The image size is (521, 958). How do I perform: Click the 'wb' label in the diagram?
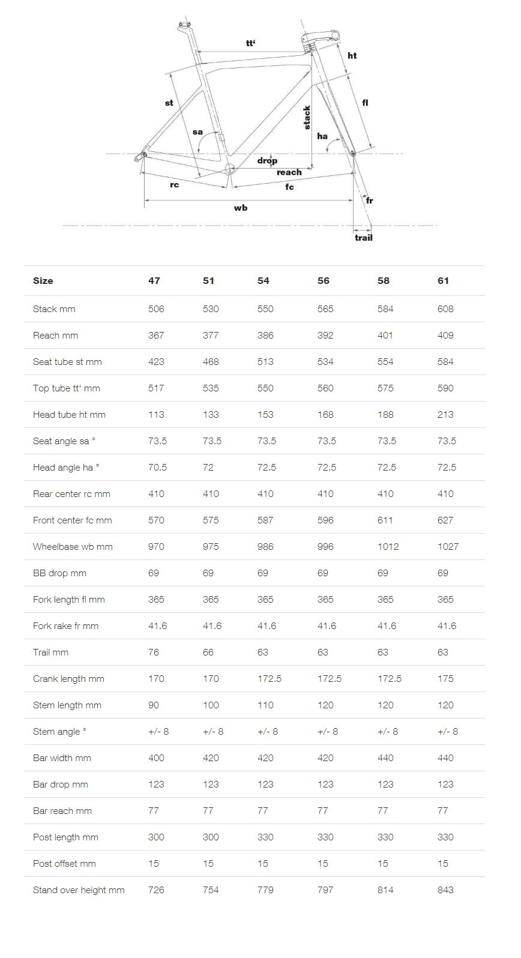pos(240,208)
